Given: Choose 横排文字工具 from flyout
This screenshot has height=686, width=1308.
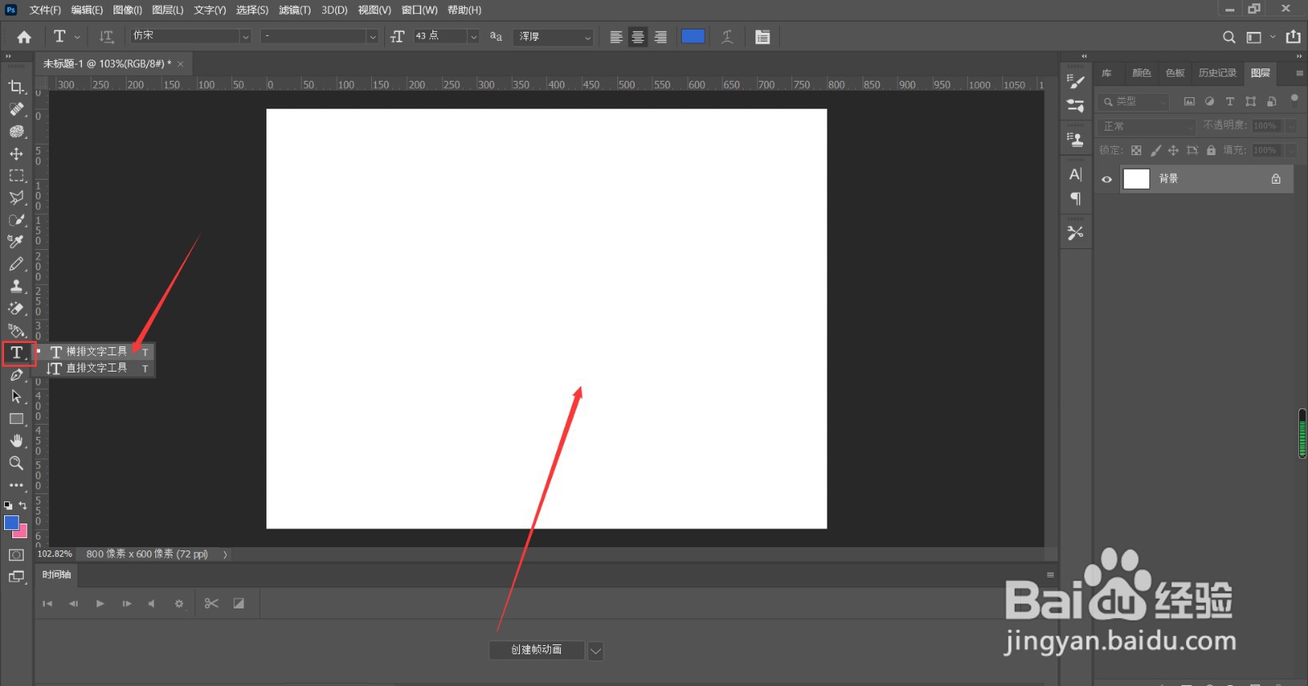Looking at the screenshot, I should point(97,352).
